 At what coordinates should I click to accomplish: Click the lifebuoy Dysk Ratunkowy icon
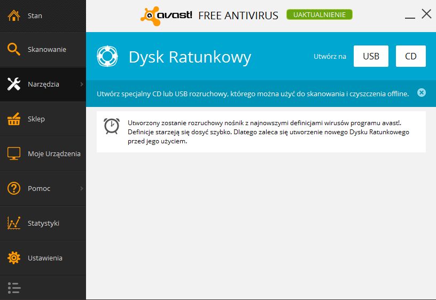tap(107, 57)
